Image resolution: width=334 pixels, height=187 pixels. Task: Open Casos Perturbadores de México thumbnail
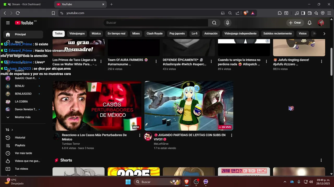click(97, 106)
